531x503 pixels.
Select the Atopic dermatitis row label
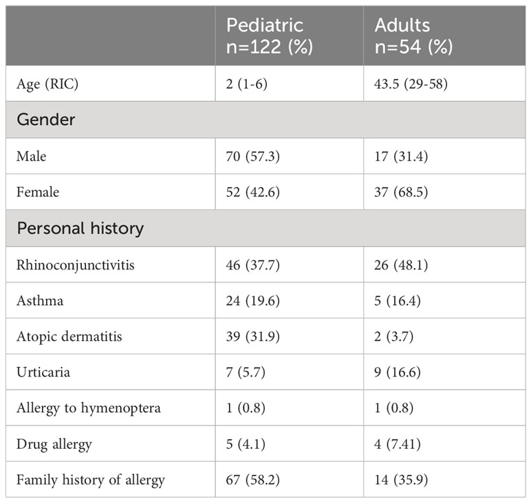tap(69, 337)
